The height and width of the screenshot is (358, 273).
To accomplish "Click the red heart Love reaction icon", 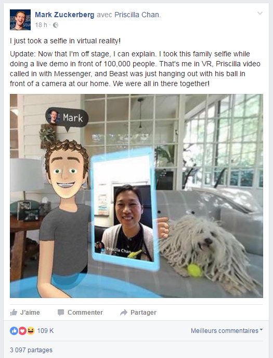I will pos(22,331).
